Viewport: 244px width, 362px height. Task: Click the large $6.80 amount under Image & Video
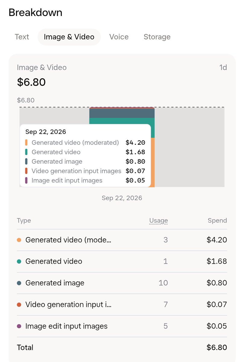pyautogui.click(x=31, y=82)
